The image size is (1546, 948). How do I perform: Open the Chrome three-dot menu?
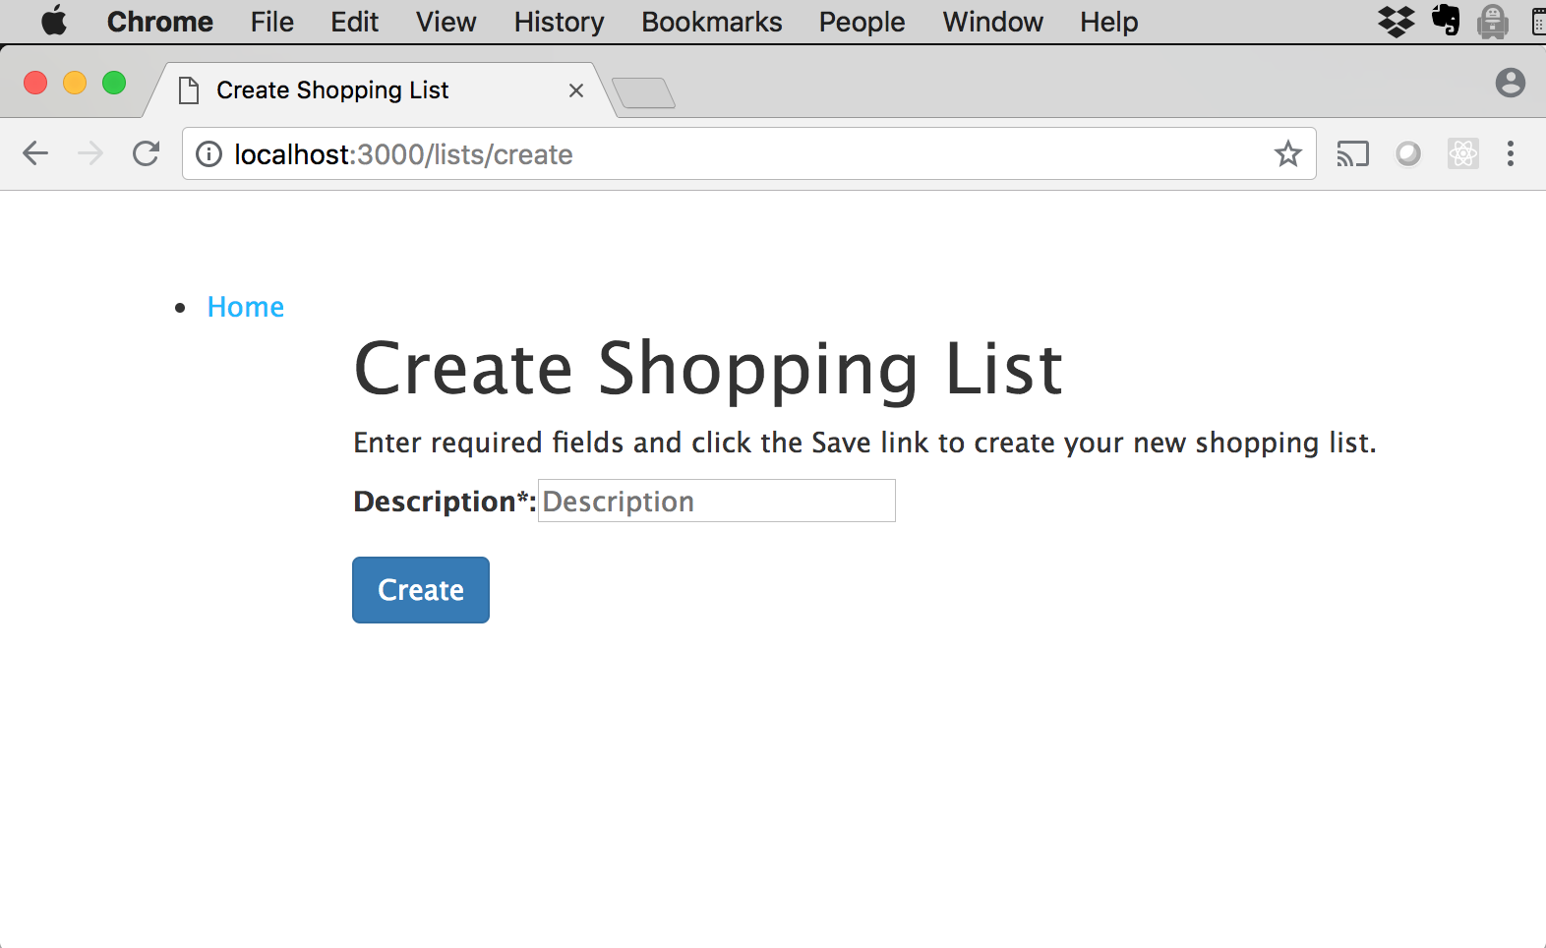(x=1511, y=153)
